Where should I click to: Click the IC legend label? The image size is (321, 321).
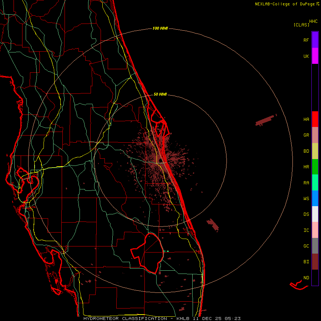306,230
